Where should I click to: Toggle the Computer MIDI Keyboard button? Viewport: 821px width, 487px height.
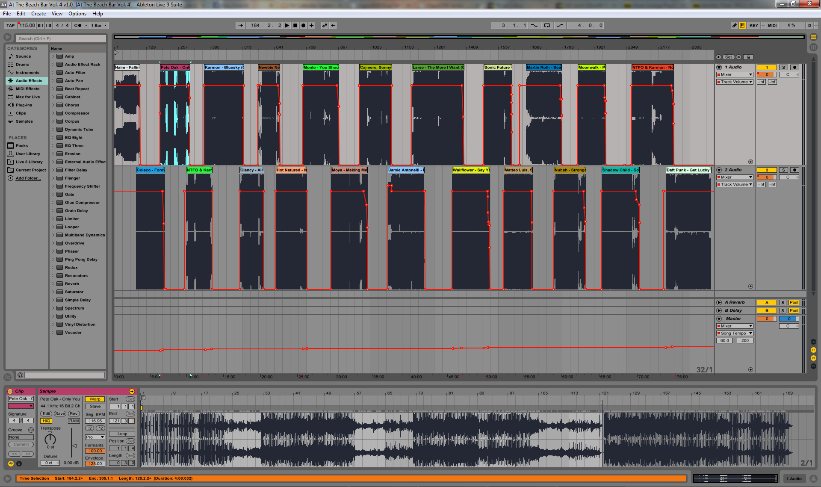click(x=742, y=26)
